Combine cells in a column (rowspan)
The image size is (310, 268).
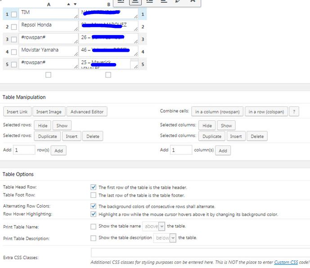tap(218, 112)
